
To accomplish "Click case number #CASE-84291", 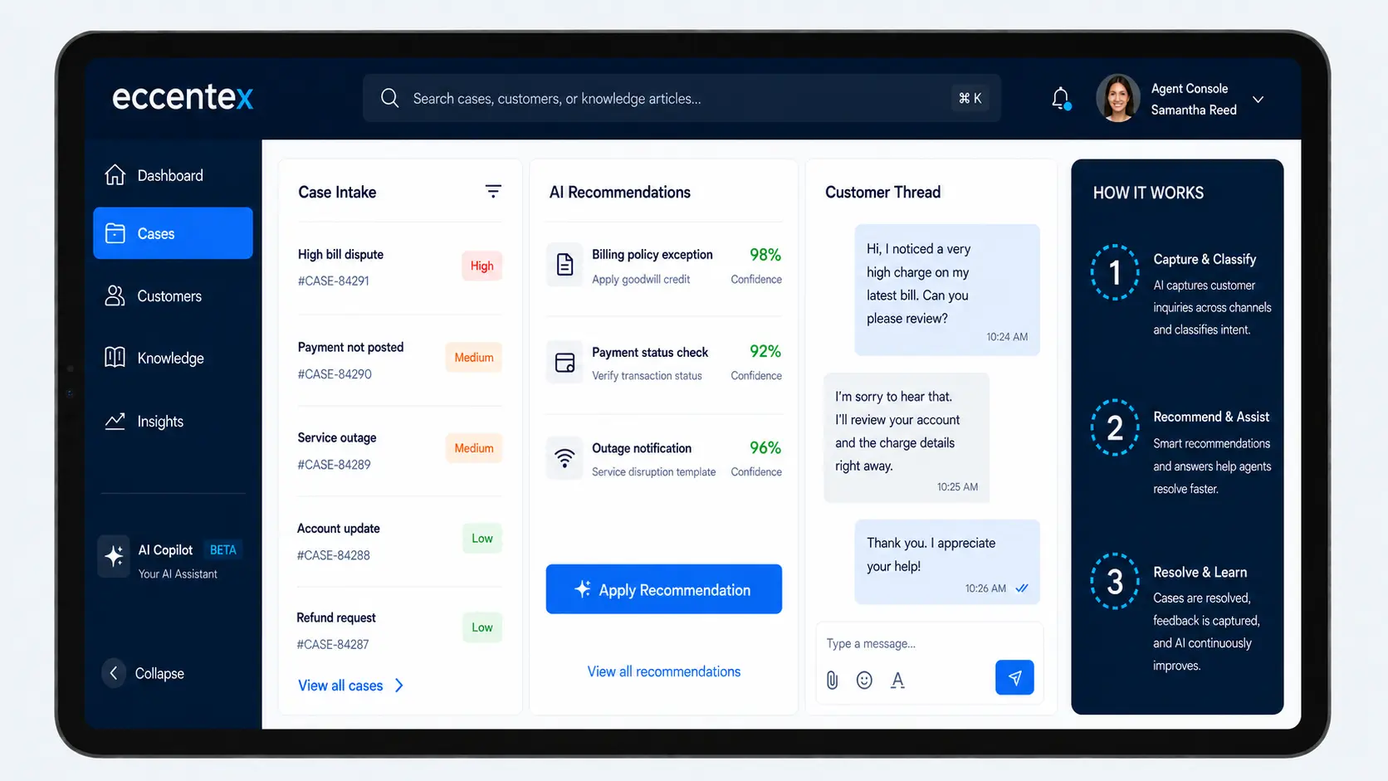I will point(334,281).
